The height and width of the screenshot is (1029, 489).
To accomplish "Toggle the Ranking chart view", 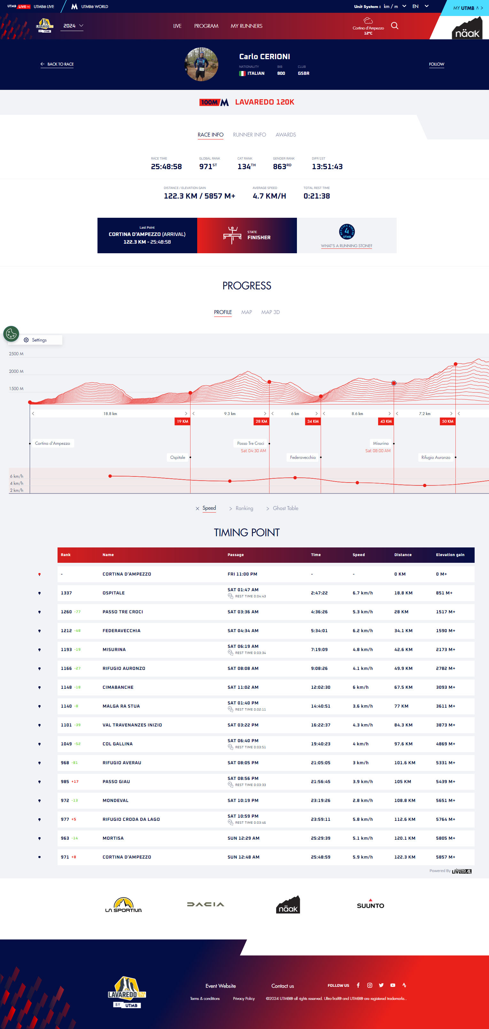I will (244, 508).
